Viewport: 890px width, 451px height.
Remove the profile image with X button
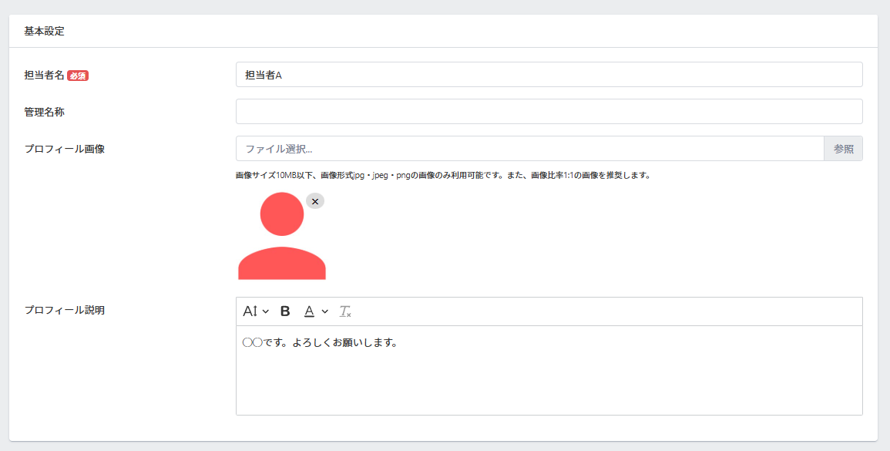point(315,201)
